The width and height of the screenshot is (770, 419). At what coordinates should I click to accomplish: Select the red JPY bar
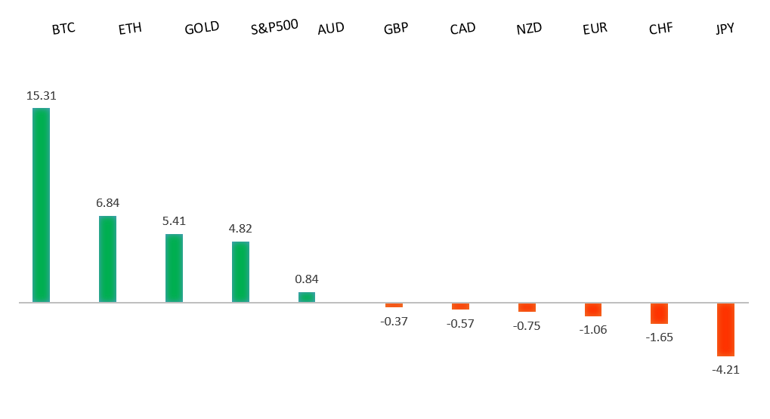[725, 329]
